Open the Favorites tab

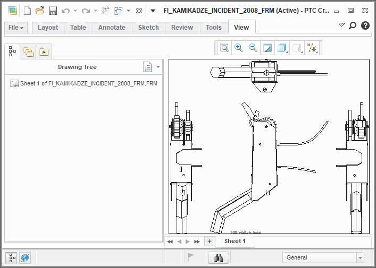point(44,51)
